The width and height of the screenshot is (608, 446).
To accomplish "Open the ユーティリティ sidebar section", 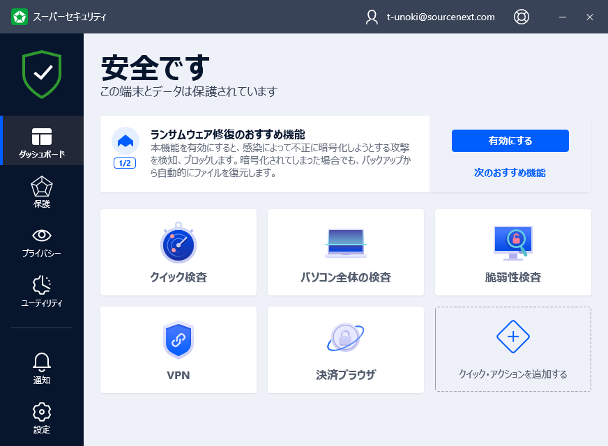I will (42, 291).
